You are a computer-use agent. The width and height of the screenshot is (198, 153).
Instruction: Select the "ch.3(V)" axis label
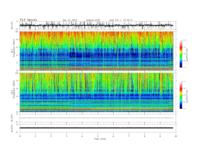pyautogui.click(x=12, y=118)
